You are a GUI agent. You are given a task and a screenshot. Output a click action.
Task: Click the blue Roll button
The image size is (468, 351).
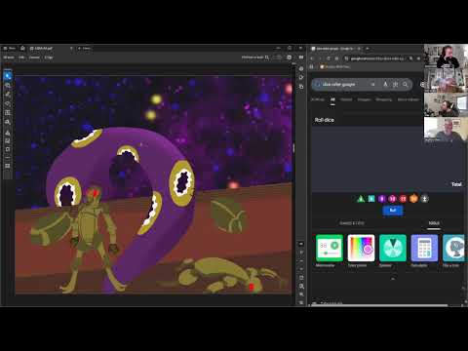[393, 211]
